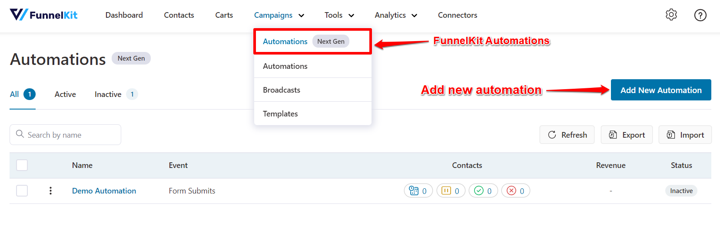Click the search magnifier icon

(x=20, y=134)
